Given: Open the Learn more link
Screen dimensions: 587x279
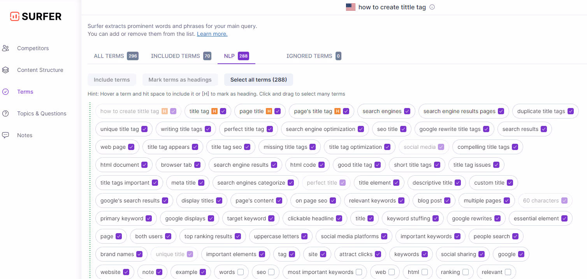Looking at the screenshot, I should (x=212, y=34).
